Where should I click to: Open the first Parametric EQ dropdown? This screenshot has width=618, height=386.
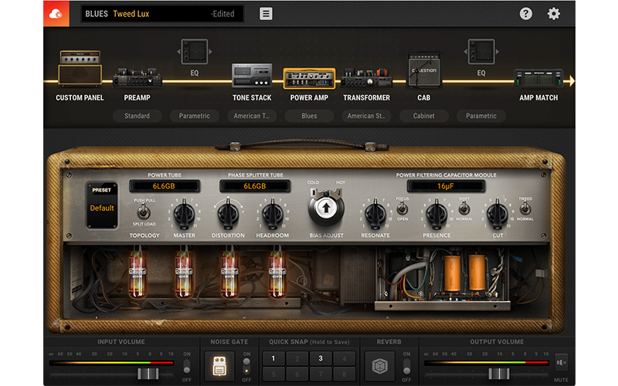click(x=195, y=116)
